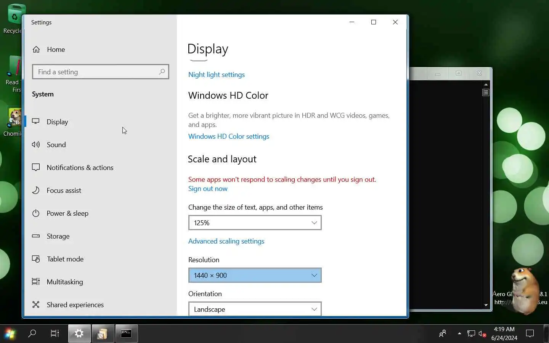Select Power & sleep in sidebar
549x343 pixels.
click(x=101, y=213)
